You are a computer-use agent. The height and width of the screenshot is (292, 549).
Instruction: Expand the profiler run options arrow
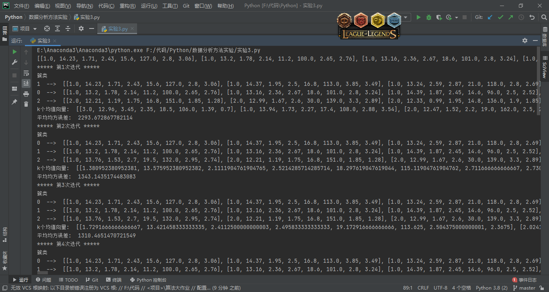457,17
